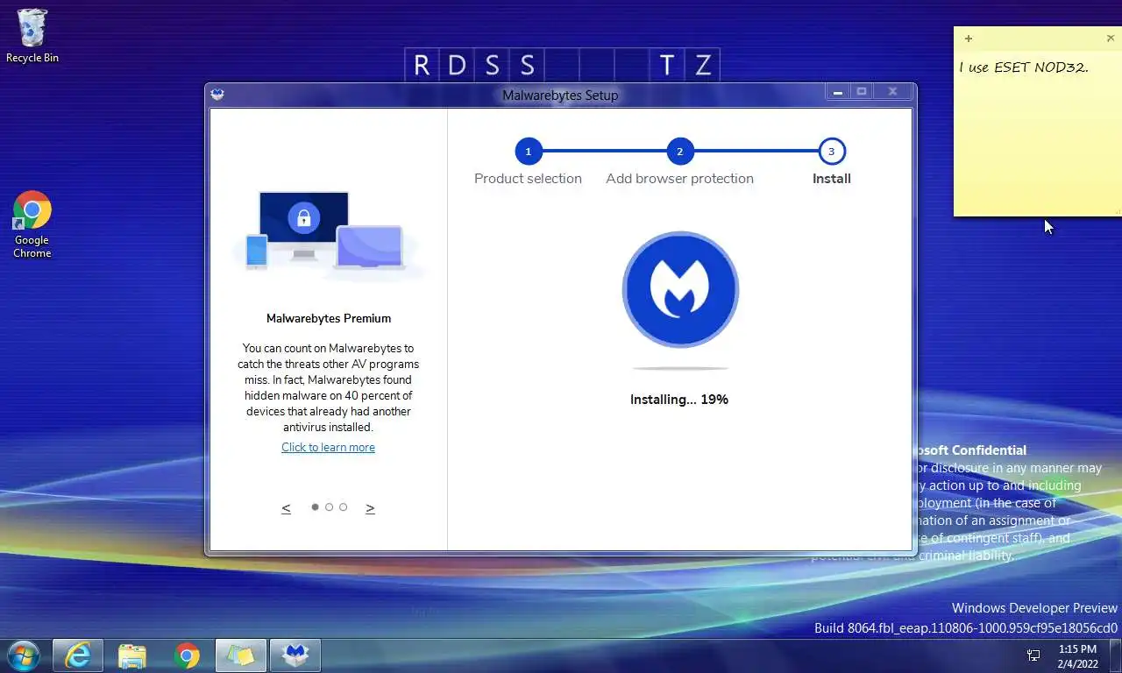Click the Malwarebytes Setup window title

point(560,95)
